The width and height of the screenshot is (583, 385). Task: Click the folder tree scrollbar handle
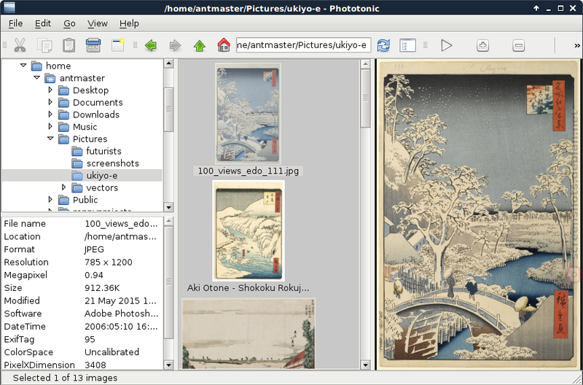click(169, 109)
